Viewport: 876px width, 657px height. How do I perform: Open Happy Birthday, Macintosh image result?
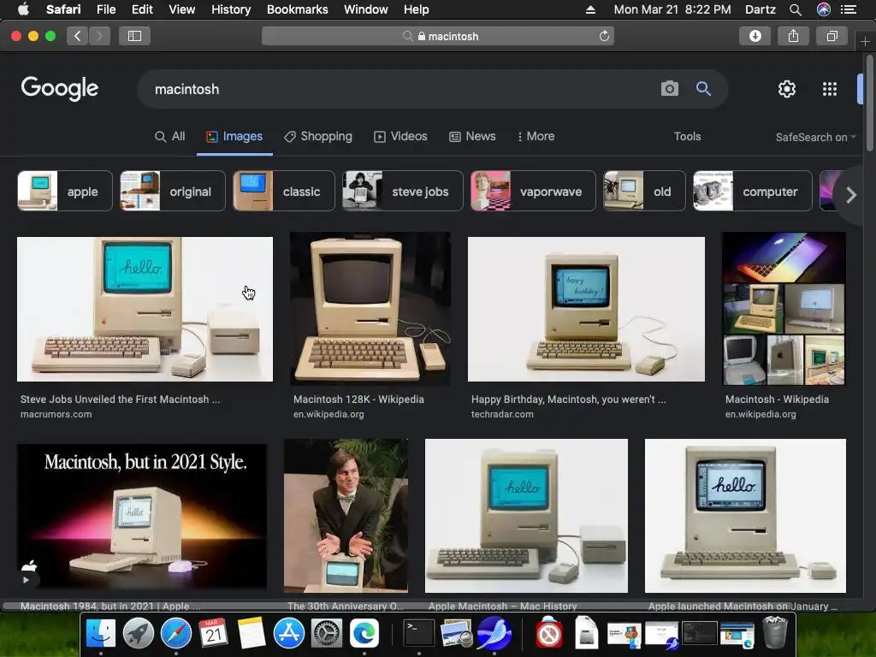pyautogui.click(x=586, y=309)
